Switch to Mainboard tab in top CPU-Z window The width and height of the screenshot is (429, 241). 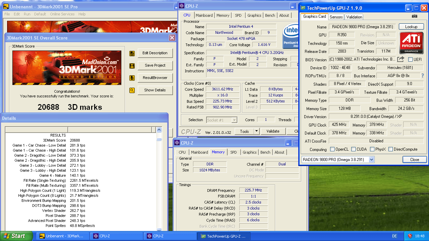point(204,15)
